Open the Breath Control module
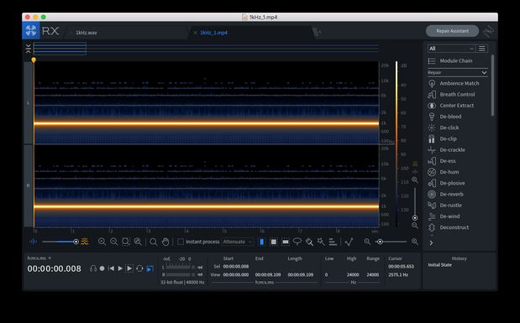 (451, 95)
